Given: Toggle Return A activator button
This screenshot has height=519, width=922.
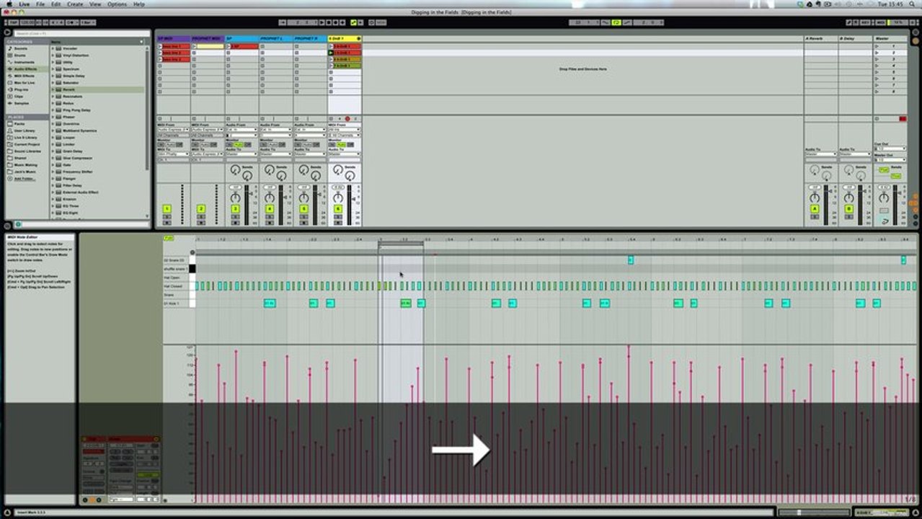Looking at the screenshot, I should pos(815,209).
